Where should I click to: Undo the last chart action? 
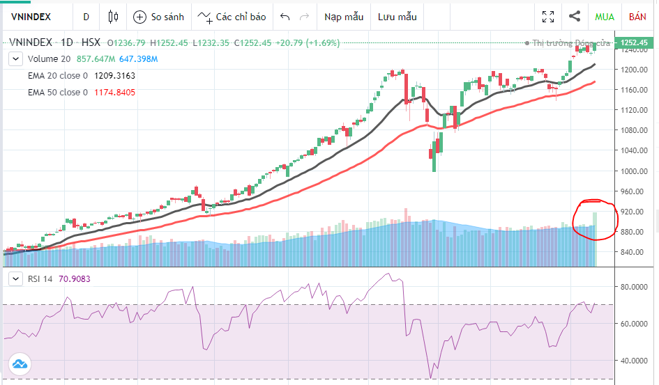[285, 17]
